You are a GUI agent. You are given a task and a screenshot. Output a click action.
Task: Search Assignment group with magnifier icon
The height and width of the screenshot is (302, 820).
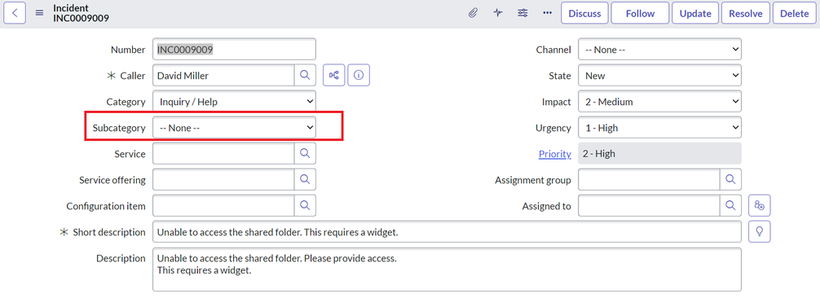click(730, 180)
